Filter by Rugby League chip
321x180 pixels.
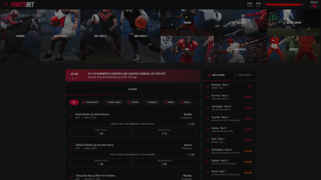(x=113, y=102)
